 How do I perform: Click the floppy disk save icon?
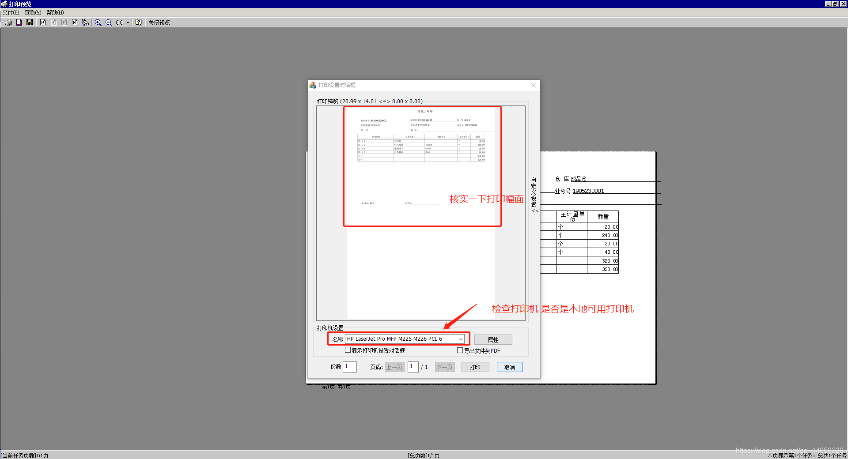[x=30, y=23]
